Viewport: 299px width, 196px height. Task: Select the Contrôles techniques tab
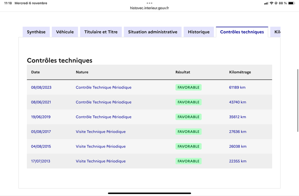(242, 32)
